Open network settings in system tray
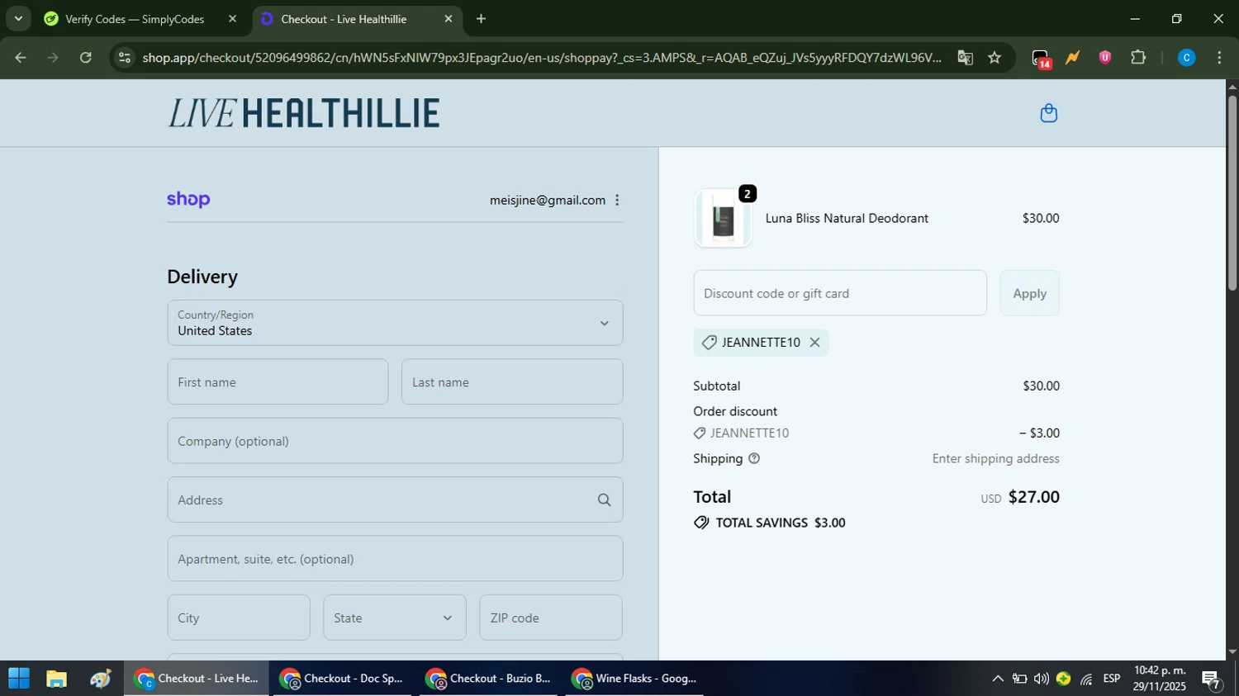The height and width of the screenshot is (696, 1239). coord(1086,679)
